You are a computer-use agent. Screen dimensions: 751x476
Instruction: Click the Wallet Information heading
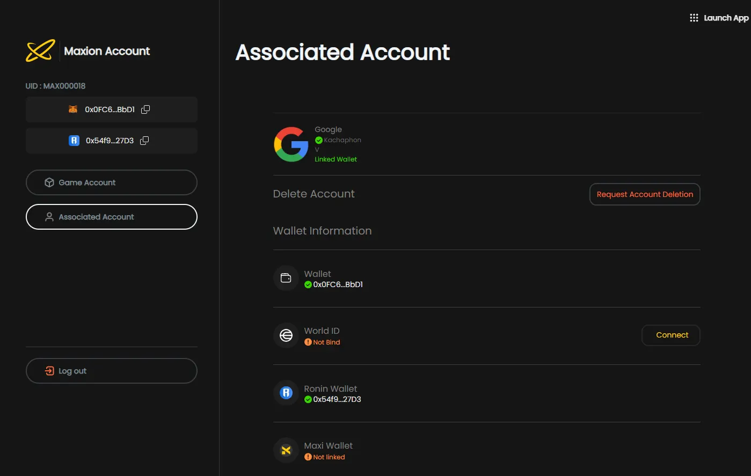click(x=322, y=231)
